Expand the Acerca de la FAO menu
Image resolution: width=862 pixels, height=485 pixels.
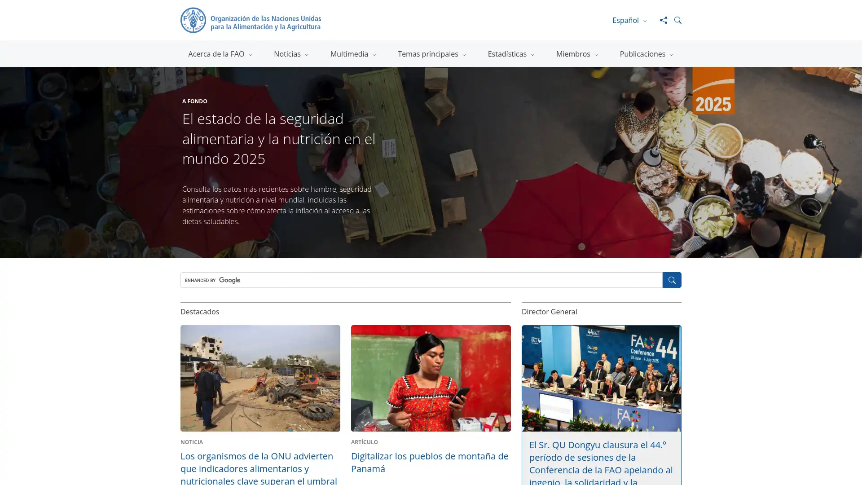[220, 54]
